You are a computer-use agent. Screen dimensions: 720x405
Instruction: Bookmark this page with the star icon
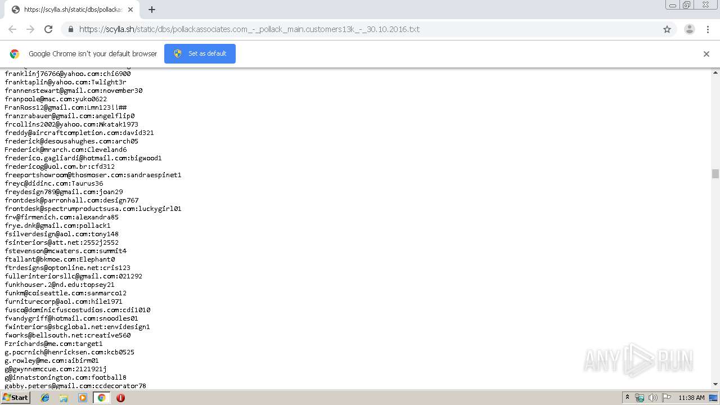point(667,29)
